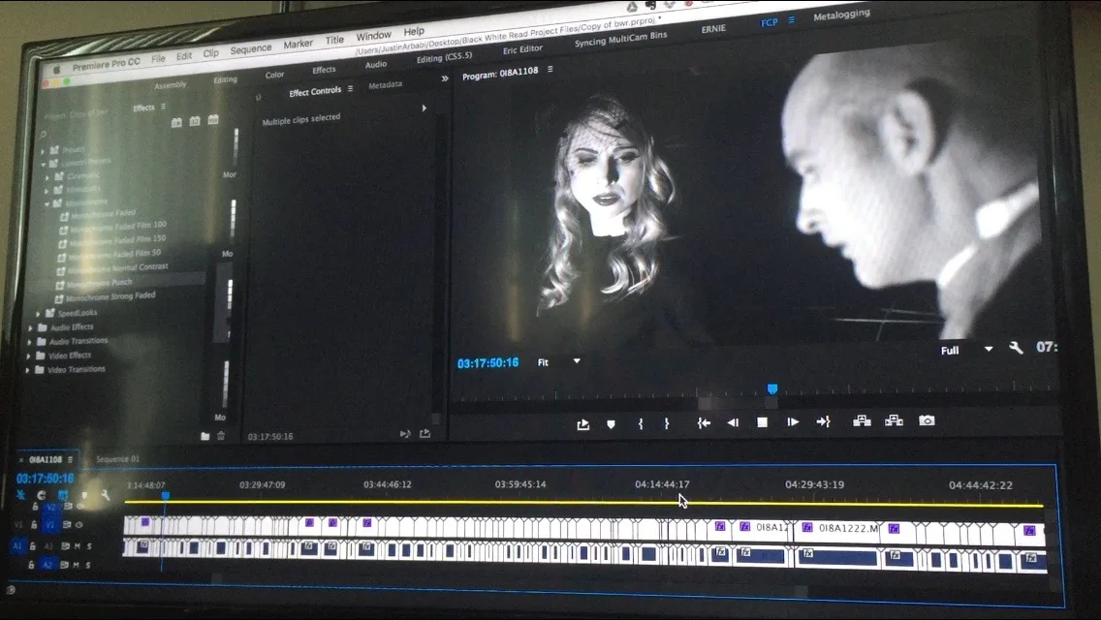Switch to the Sequence 01 timeline tab

117,459
